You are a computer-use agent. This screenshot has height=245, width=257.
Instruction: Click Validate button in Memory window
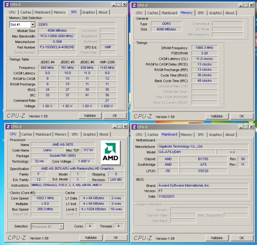(x=217, y=116)
